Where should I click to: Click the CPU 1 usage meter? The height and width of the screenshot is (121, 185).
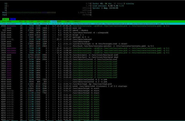point(48,6)
